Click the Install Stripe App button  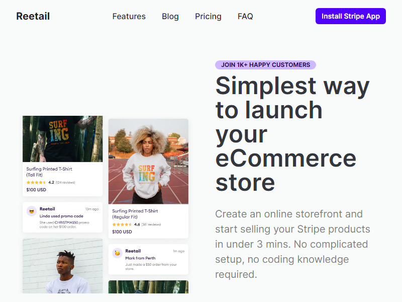350,16
